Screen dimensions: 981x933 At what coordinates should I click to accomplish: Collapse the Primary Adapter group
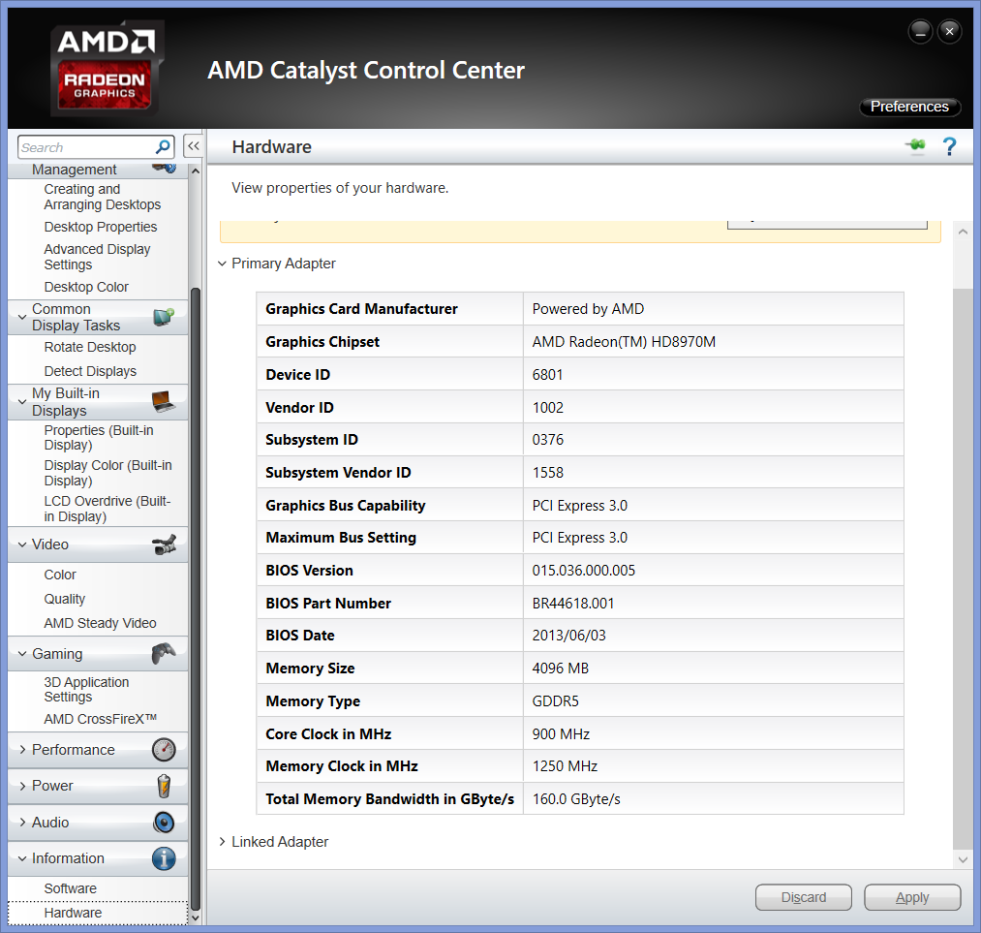(x=222, y=264)
